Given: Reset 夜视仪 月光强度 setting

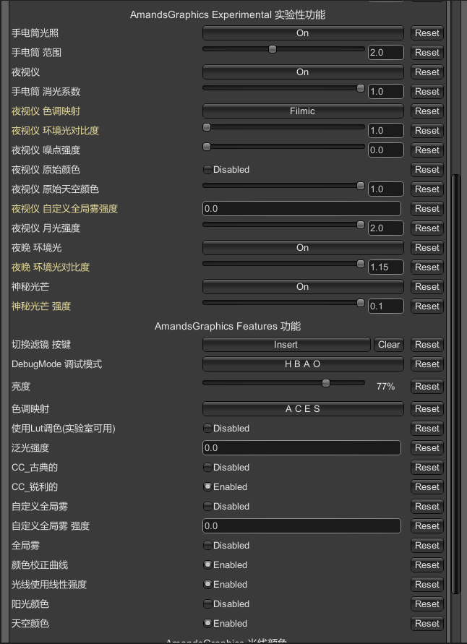Looking at the screenshot, I should click(427, 228).
